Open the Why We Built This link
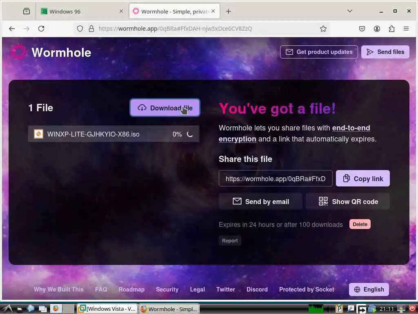The image size is (418, 314). (59, 289)
